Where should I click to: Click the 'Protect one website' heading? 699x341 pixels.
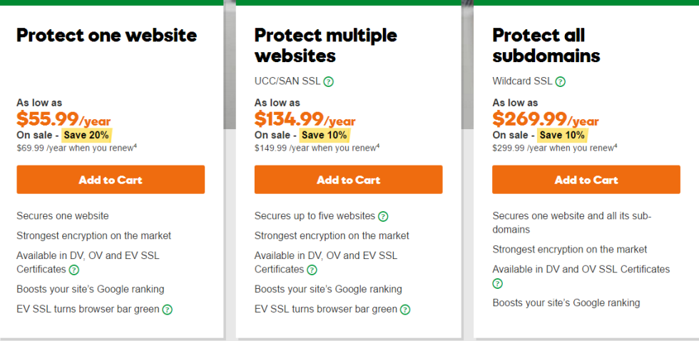pos(106,35)
